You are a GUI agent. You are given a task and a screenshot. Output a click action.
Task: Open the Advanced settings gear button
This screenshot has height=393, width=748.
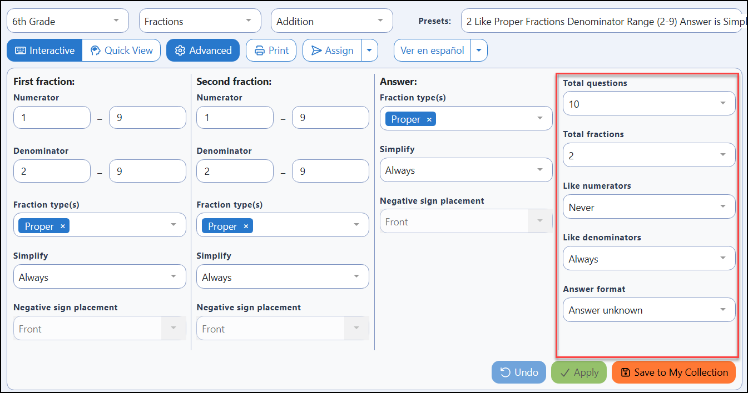203,51
